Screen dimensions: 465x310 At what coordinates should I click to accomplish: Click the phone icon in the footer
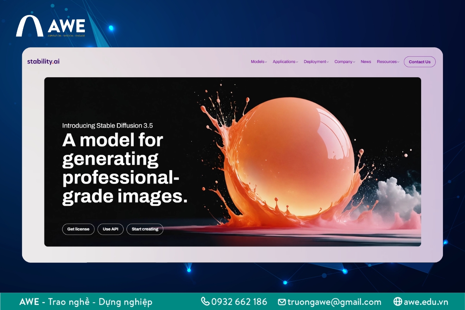coord(205,301)
